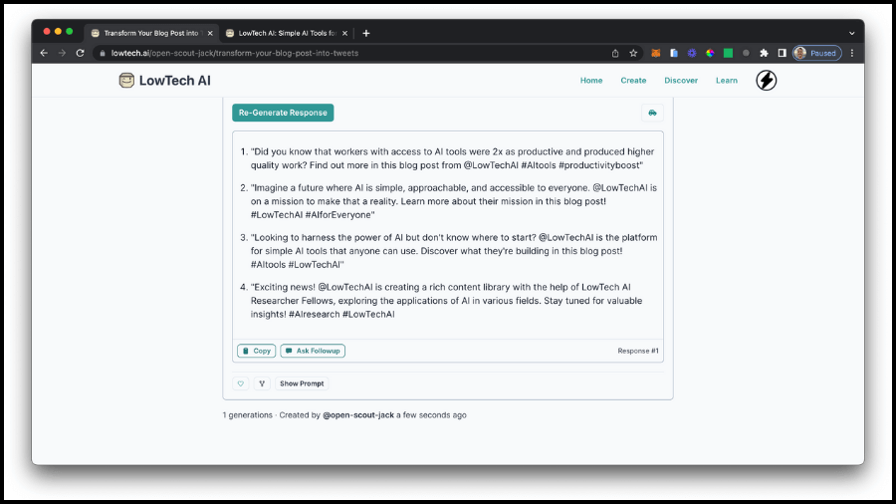This screenshot has width=896, height=504.
Task: Open the Paused profile menu
Action: (816, 53)
